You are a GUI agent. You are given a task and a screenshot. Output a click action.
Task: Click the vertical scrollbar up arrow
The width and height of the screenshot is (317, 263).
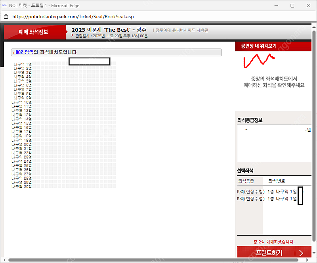314,27
